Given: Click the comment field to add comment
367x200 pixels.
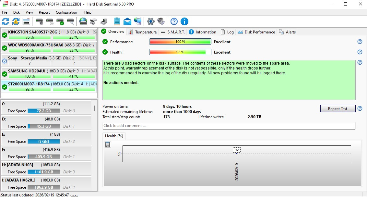Looking at the screenshot, I should click(x=229, y=126).
